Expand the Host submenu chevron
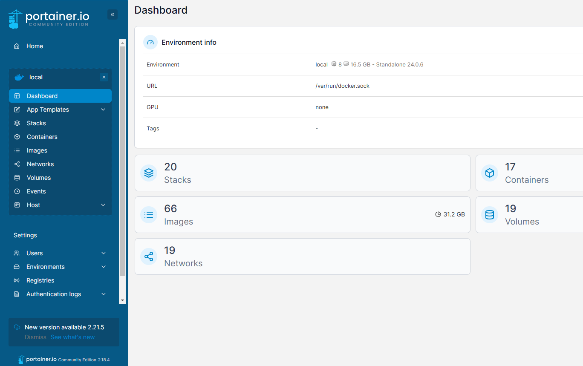Screen dimensions: 583x366 103,205
